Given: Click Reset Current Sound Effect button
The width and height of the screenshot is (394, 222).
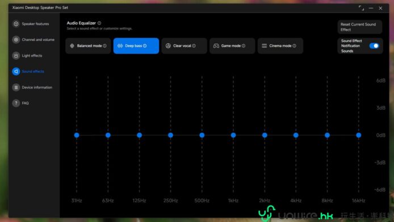Looking at the screenshot, I should click(x=359, y=27).
